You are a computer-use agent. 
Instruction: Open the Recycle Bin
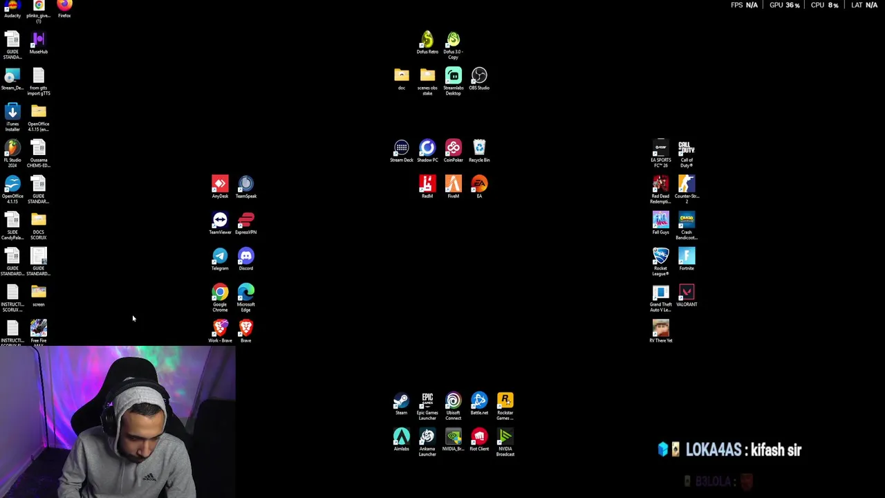(479, 151)
